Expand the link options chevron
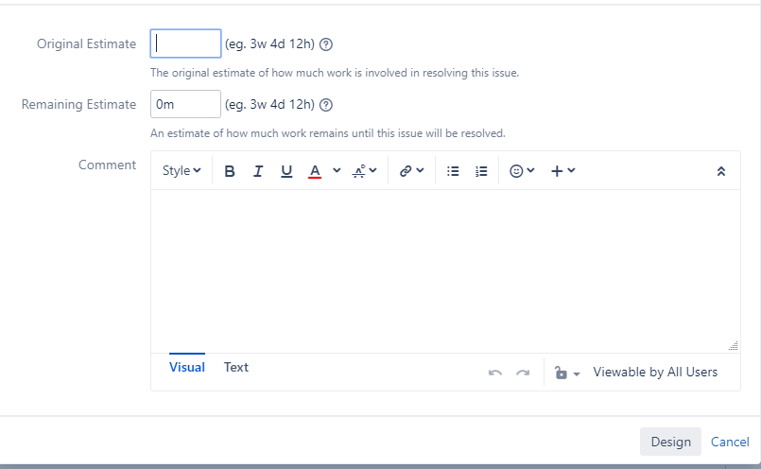 421,170
